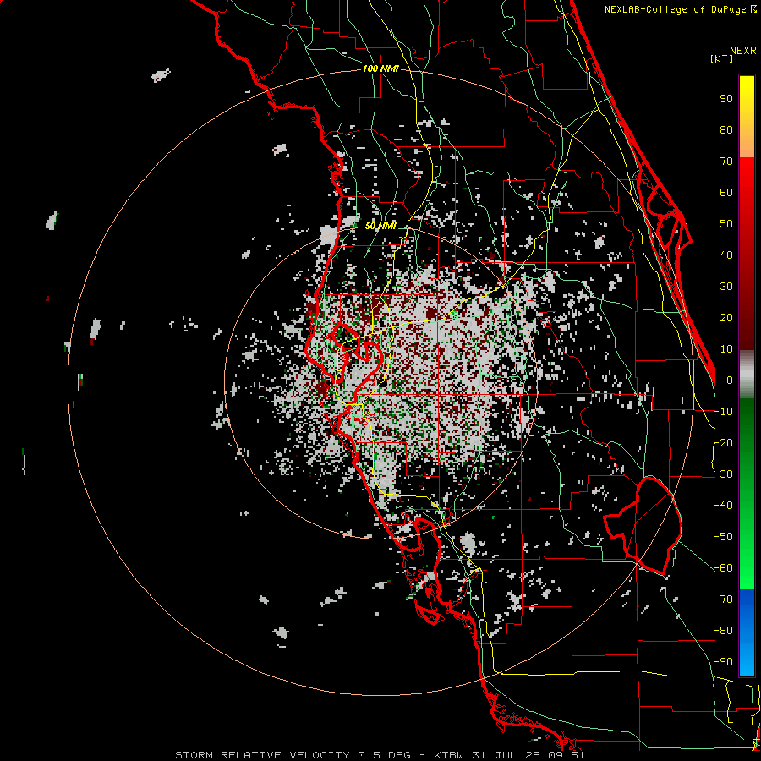This screenshot has height=761, width=761.
Task: Click the [KT] units label
Action: pos(721,58)
